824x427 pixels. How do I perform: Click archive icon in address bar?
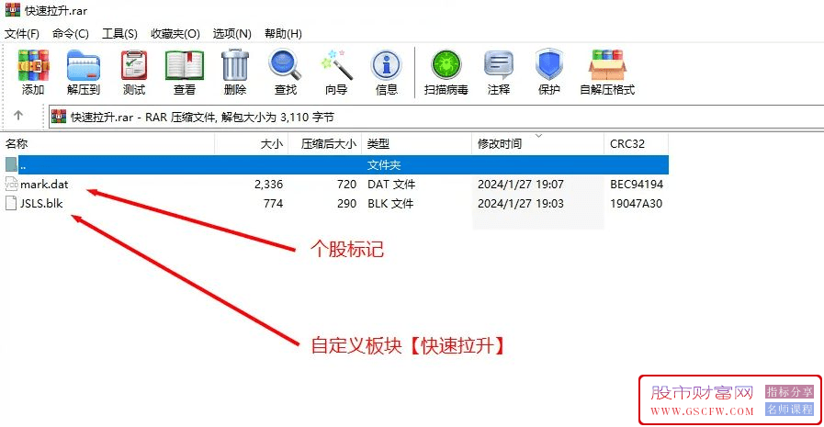[x=59, y=117]
